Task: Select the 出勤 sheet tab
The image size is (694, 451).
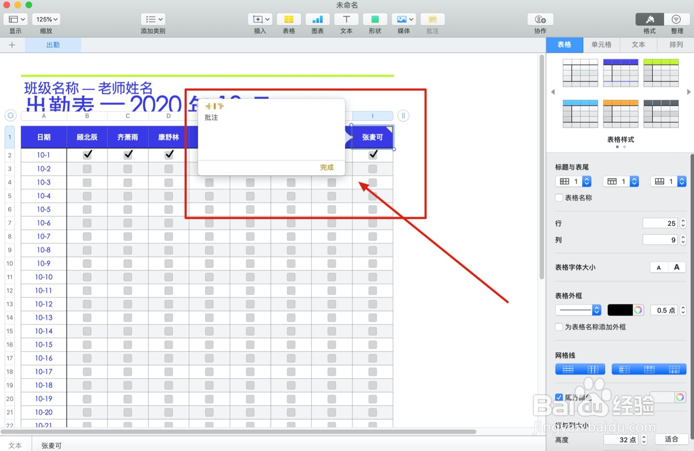Action: point(53,45)
